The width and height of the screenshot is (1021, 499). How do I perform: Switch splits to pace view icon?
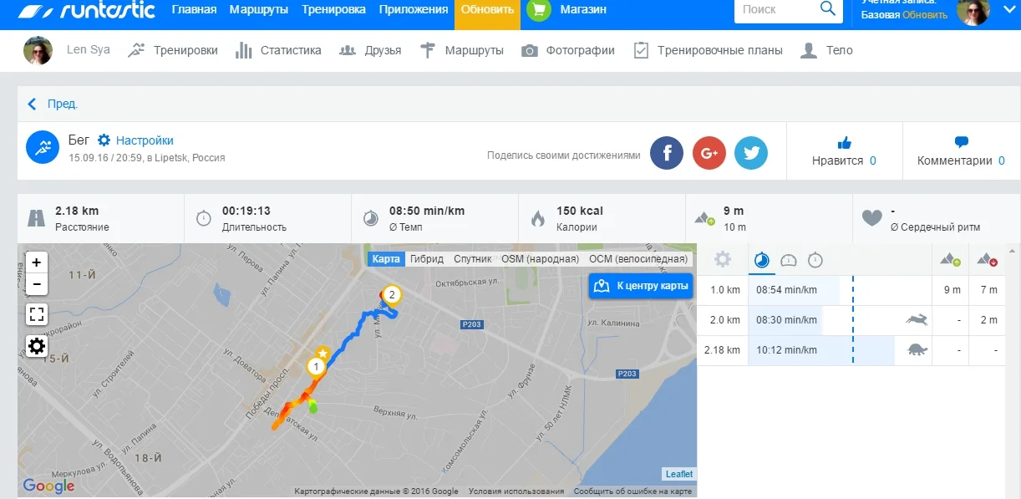point(761,261)
